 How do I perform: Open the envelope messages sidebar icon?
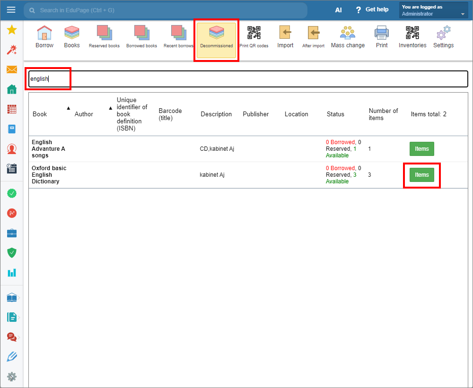12,69
